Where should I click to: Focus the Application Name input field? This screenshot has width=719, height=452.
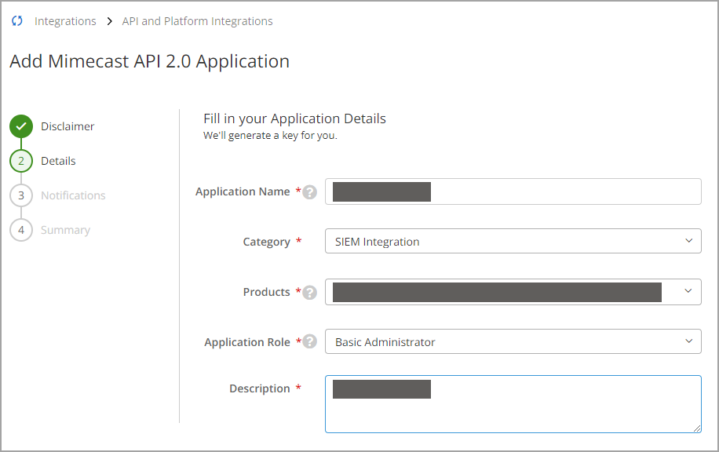point(513,191)
